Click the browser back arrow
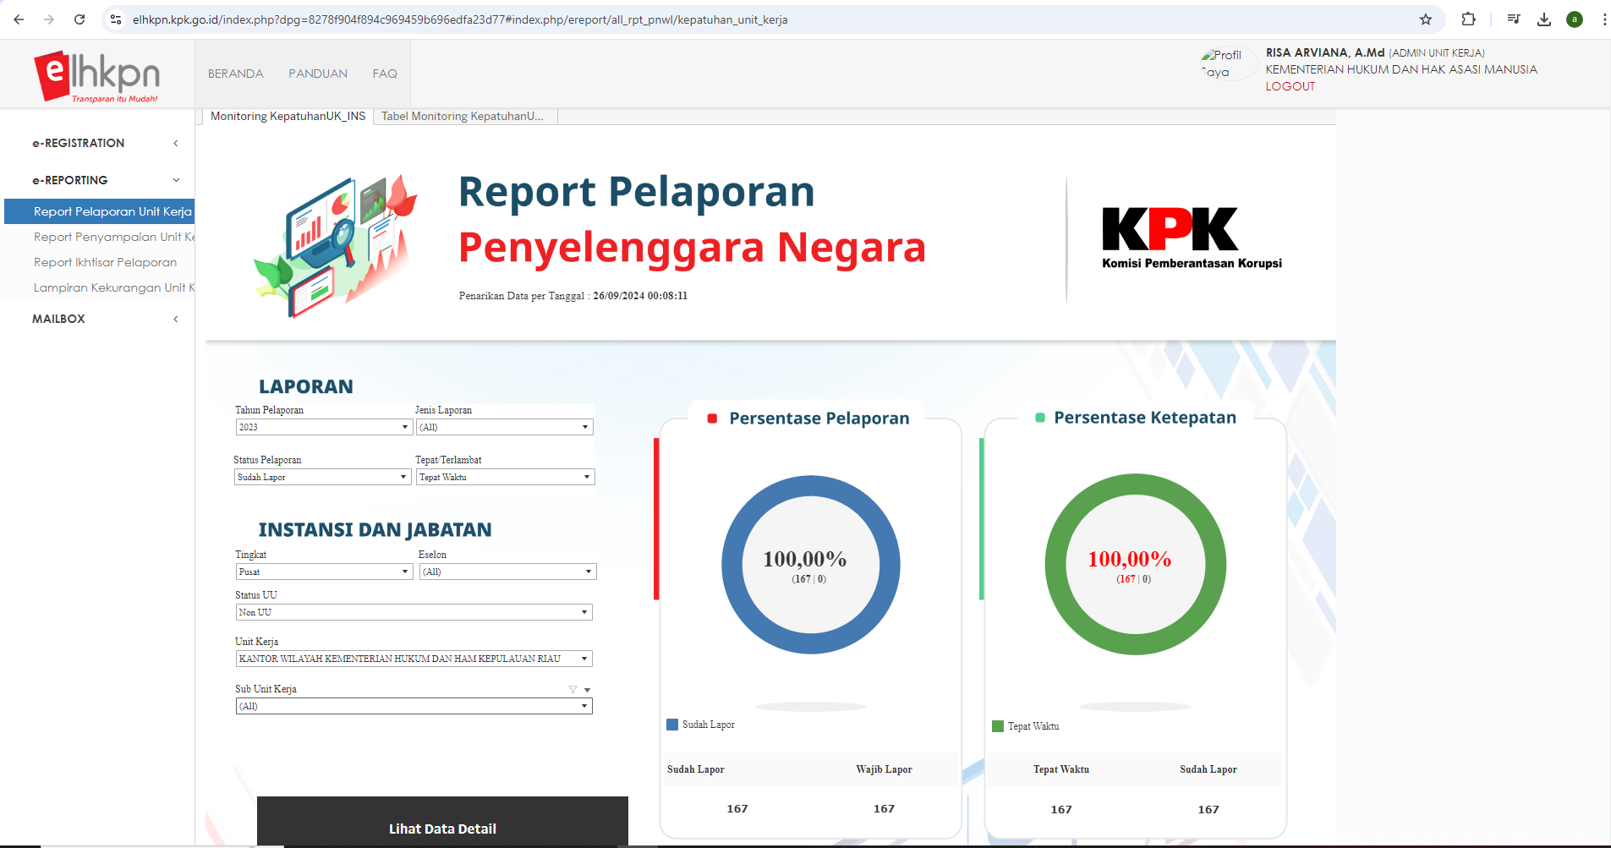 pyautogui.click(x=17, y=19)
